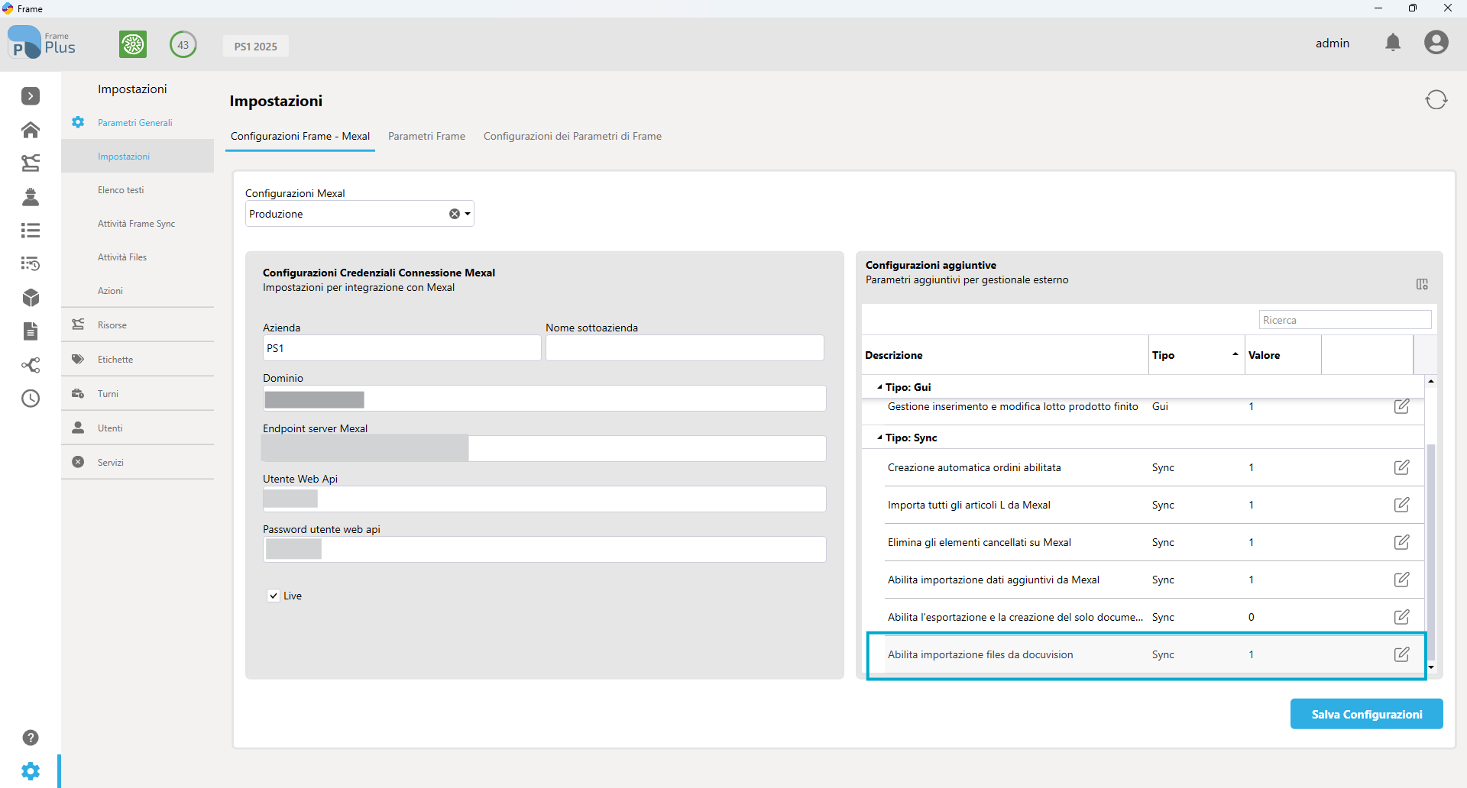Open Configurazioni dei Parametri di Frame tab
1467x788 pixels.
tap(572, 136)
